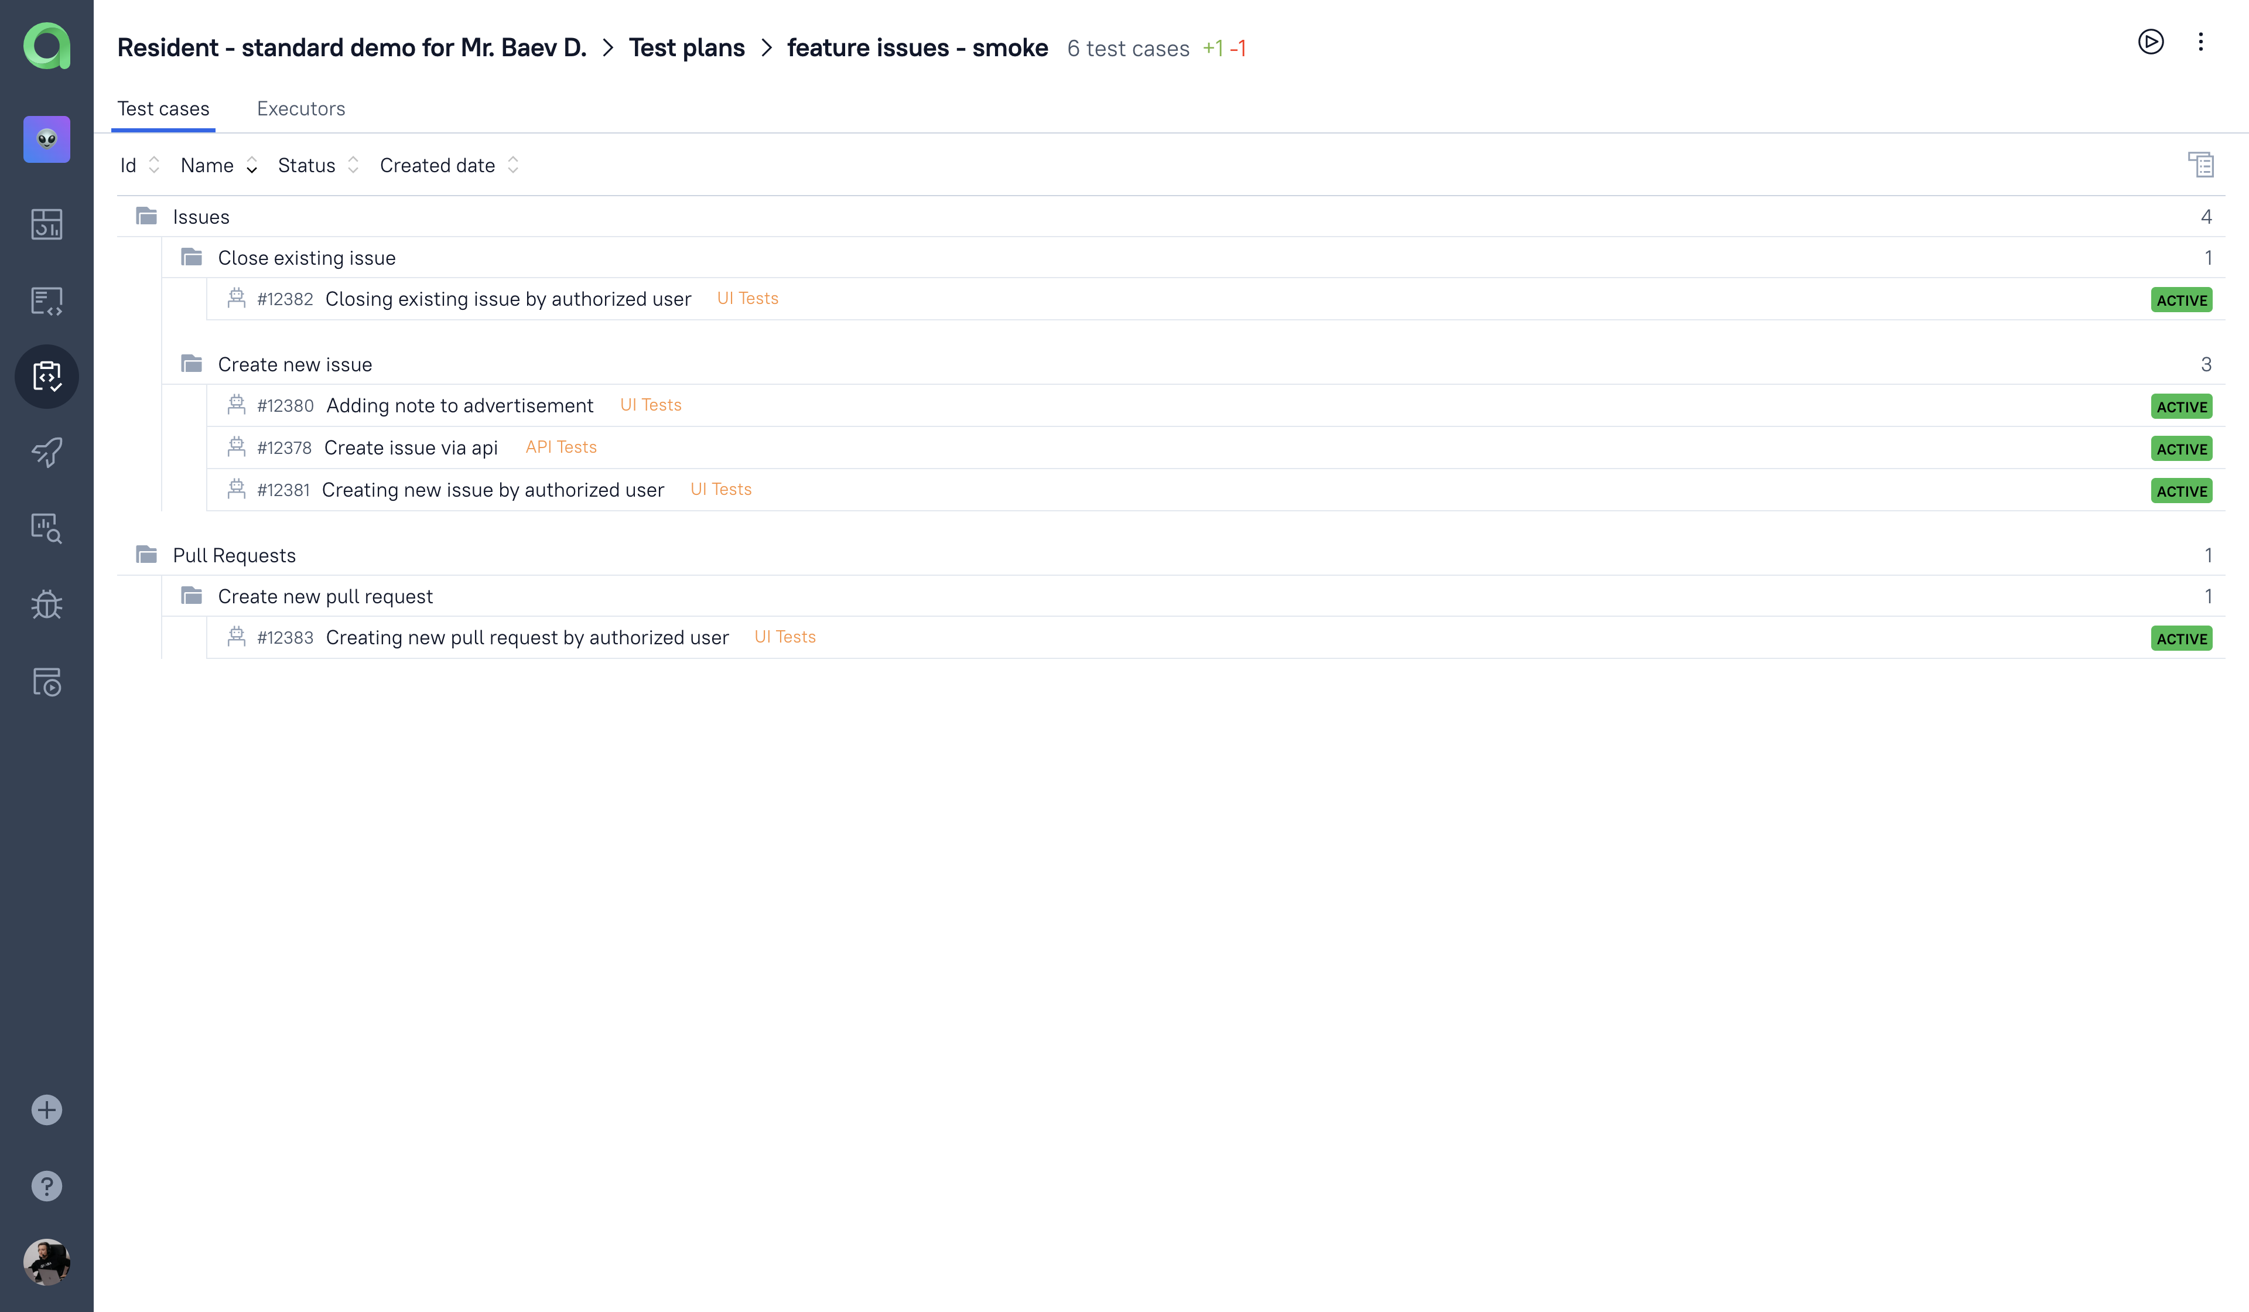Open the three-dot options menu
Viewport: 2249px width, 1312px height.
(2200, 42)
